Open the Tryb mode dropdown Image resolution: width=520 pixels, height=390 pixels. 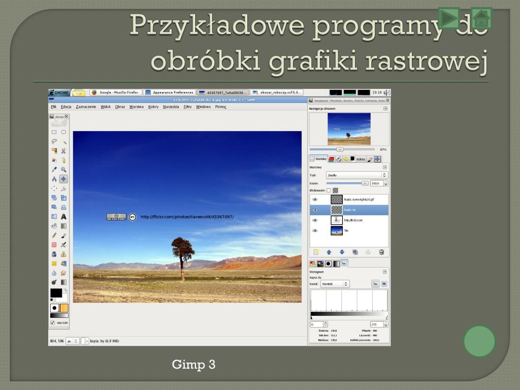coord(357,175)
